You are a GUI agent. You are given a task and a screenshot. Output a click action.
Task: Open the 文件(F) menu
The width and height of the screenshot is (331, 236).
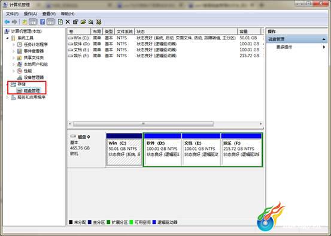pos(12,14)
